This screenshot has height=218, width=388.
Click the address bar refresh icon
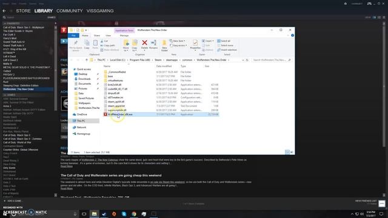click(x=247, y=60)
